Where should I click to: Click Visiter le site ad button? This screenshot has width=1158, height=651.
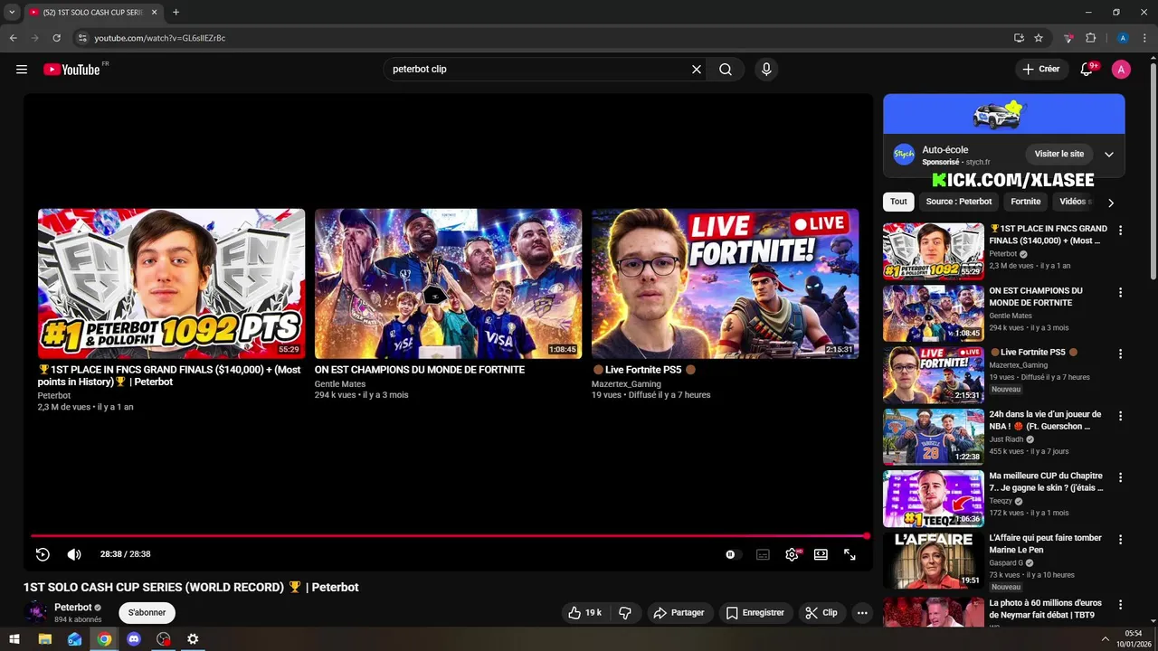click(1059, 155)
